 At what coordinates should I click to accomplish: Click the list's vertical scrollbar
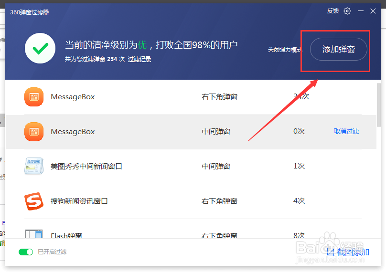click(x=379, y=105)
